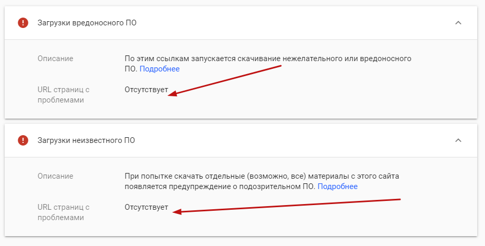Select the "Загрузки неизвестного ПО" heading text
Screen dimensions: 485x246
tap(86, 140)
